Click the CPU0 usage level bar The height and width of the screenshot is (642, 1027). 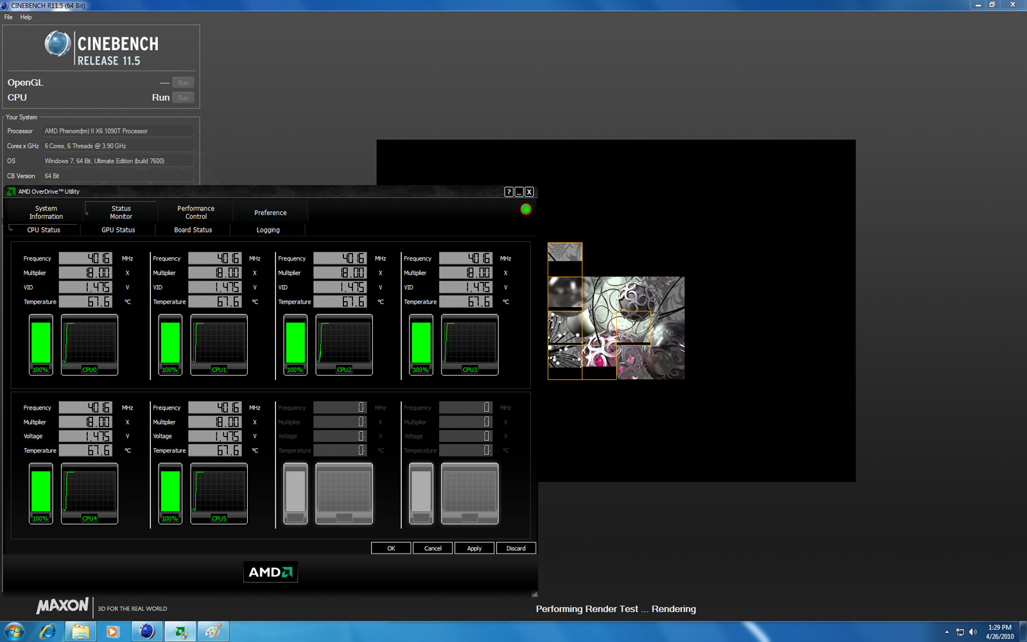point(40,345)
